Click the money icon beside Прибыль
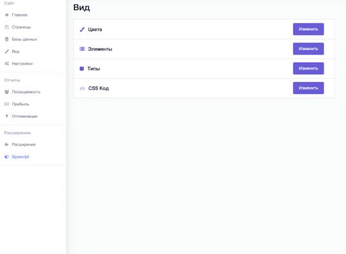Screen dimensions: 346x254 click(x=7, y=104)
